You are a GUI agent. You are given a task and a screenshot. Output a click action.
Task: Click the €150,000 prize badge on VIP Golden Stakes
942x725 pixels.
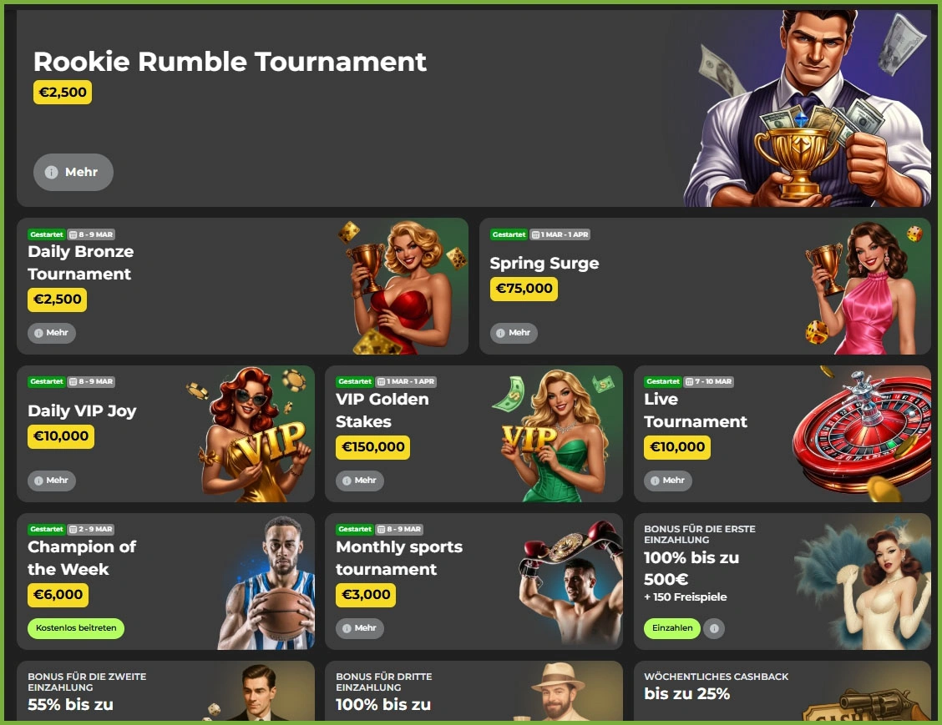tap(373, 447)
